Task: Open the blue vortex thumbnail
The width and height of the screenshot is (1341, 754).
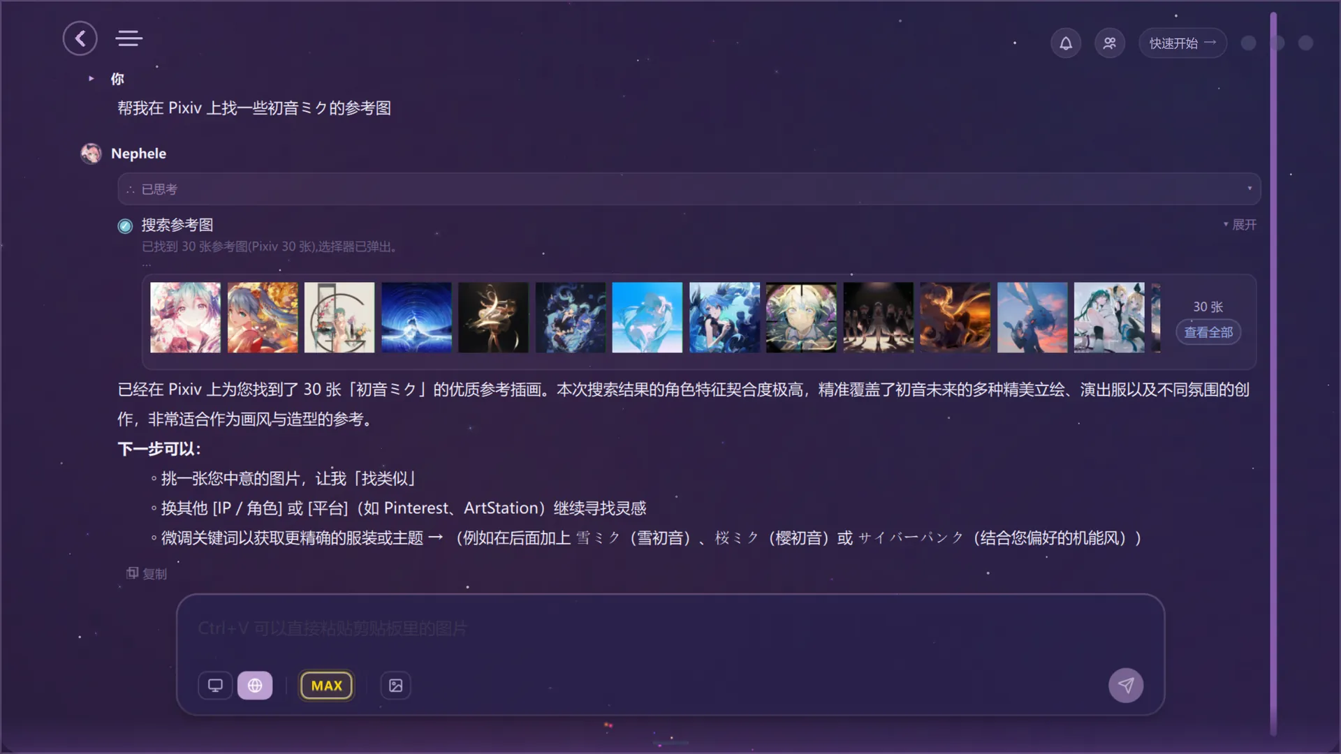Action: point(416,318)
